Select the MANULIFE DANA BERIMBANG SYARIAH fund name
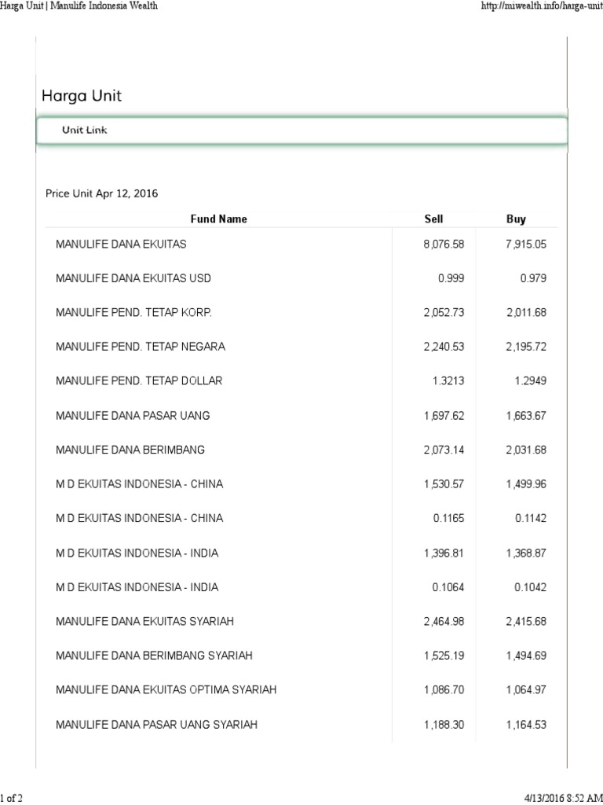The width and height of the screenshot is (603, 805). pyautogui.click(x=155, y=656)
